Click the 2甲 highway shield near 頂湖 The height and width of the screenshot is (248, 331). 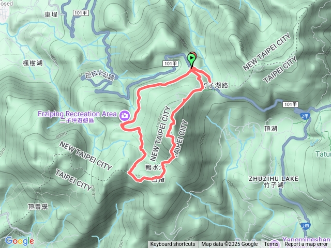[x=305, y=116]
